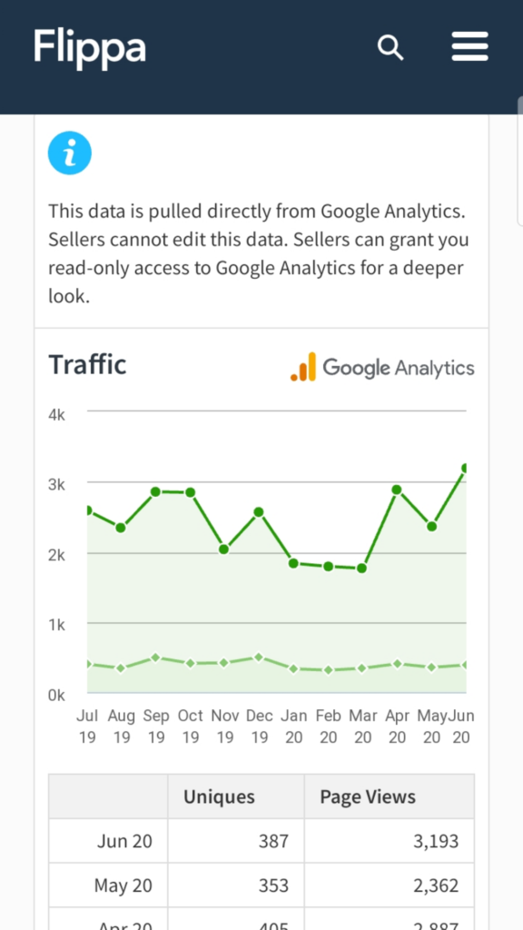
Task: Click the Traffic section heading
Action: coord(87,364)
